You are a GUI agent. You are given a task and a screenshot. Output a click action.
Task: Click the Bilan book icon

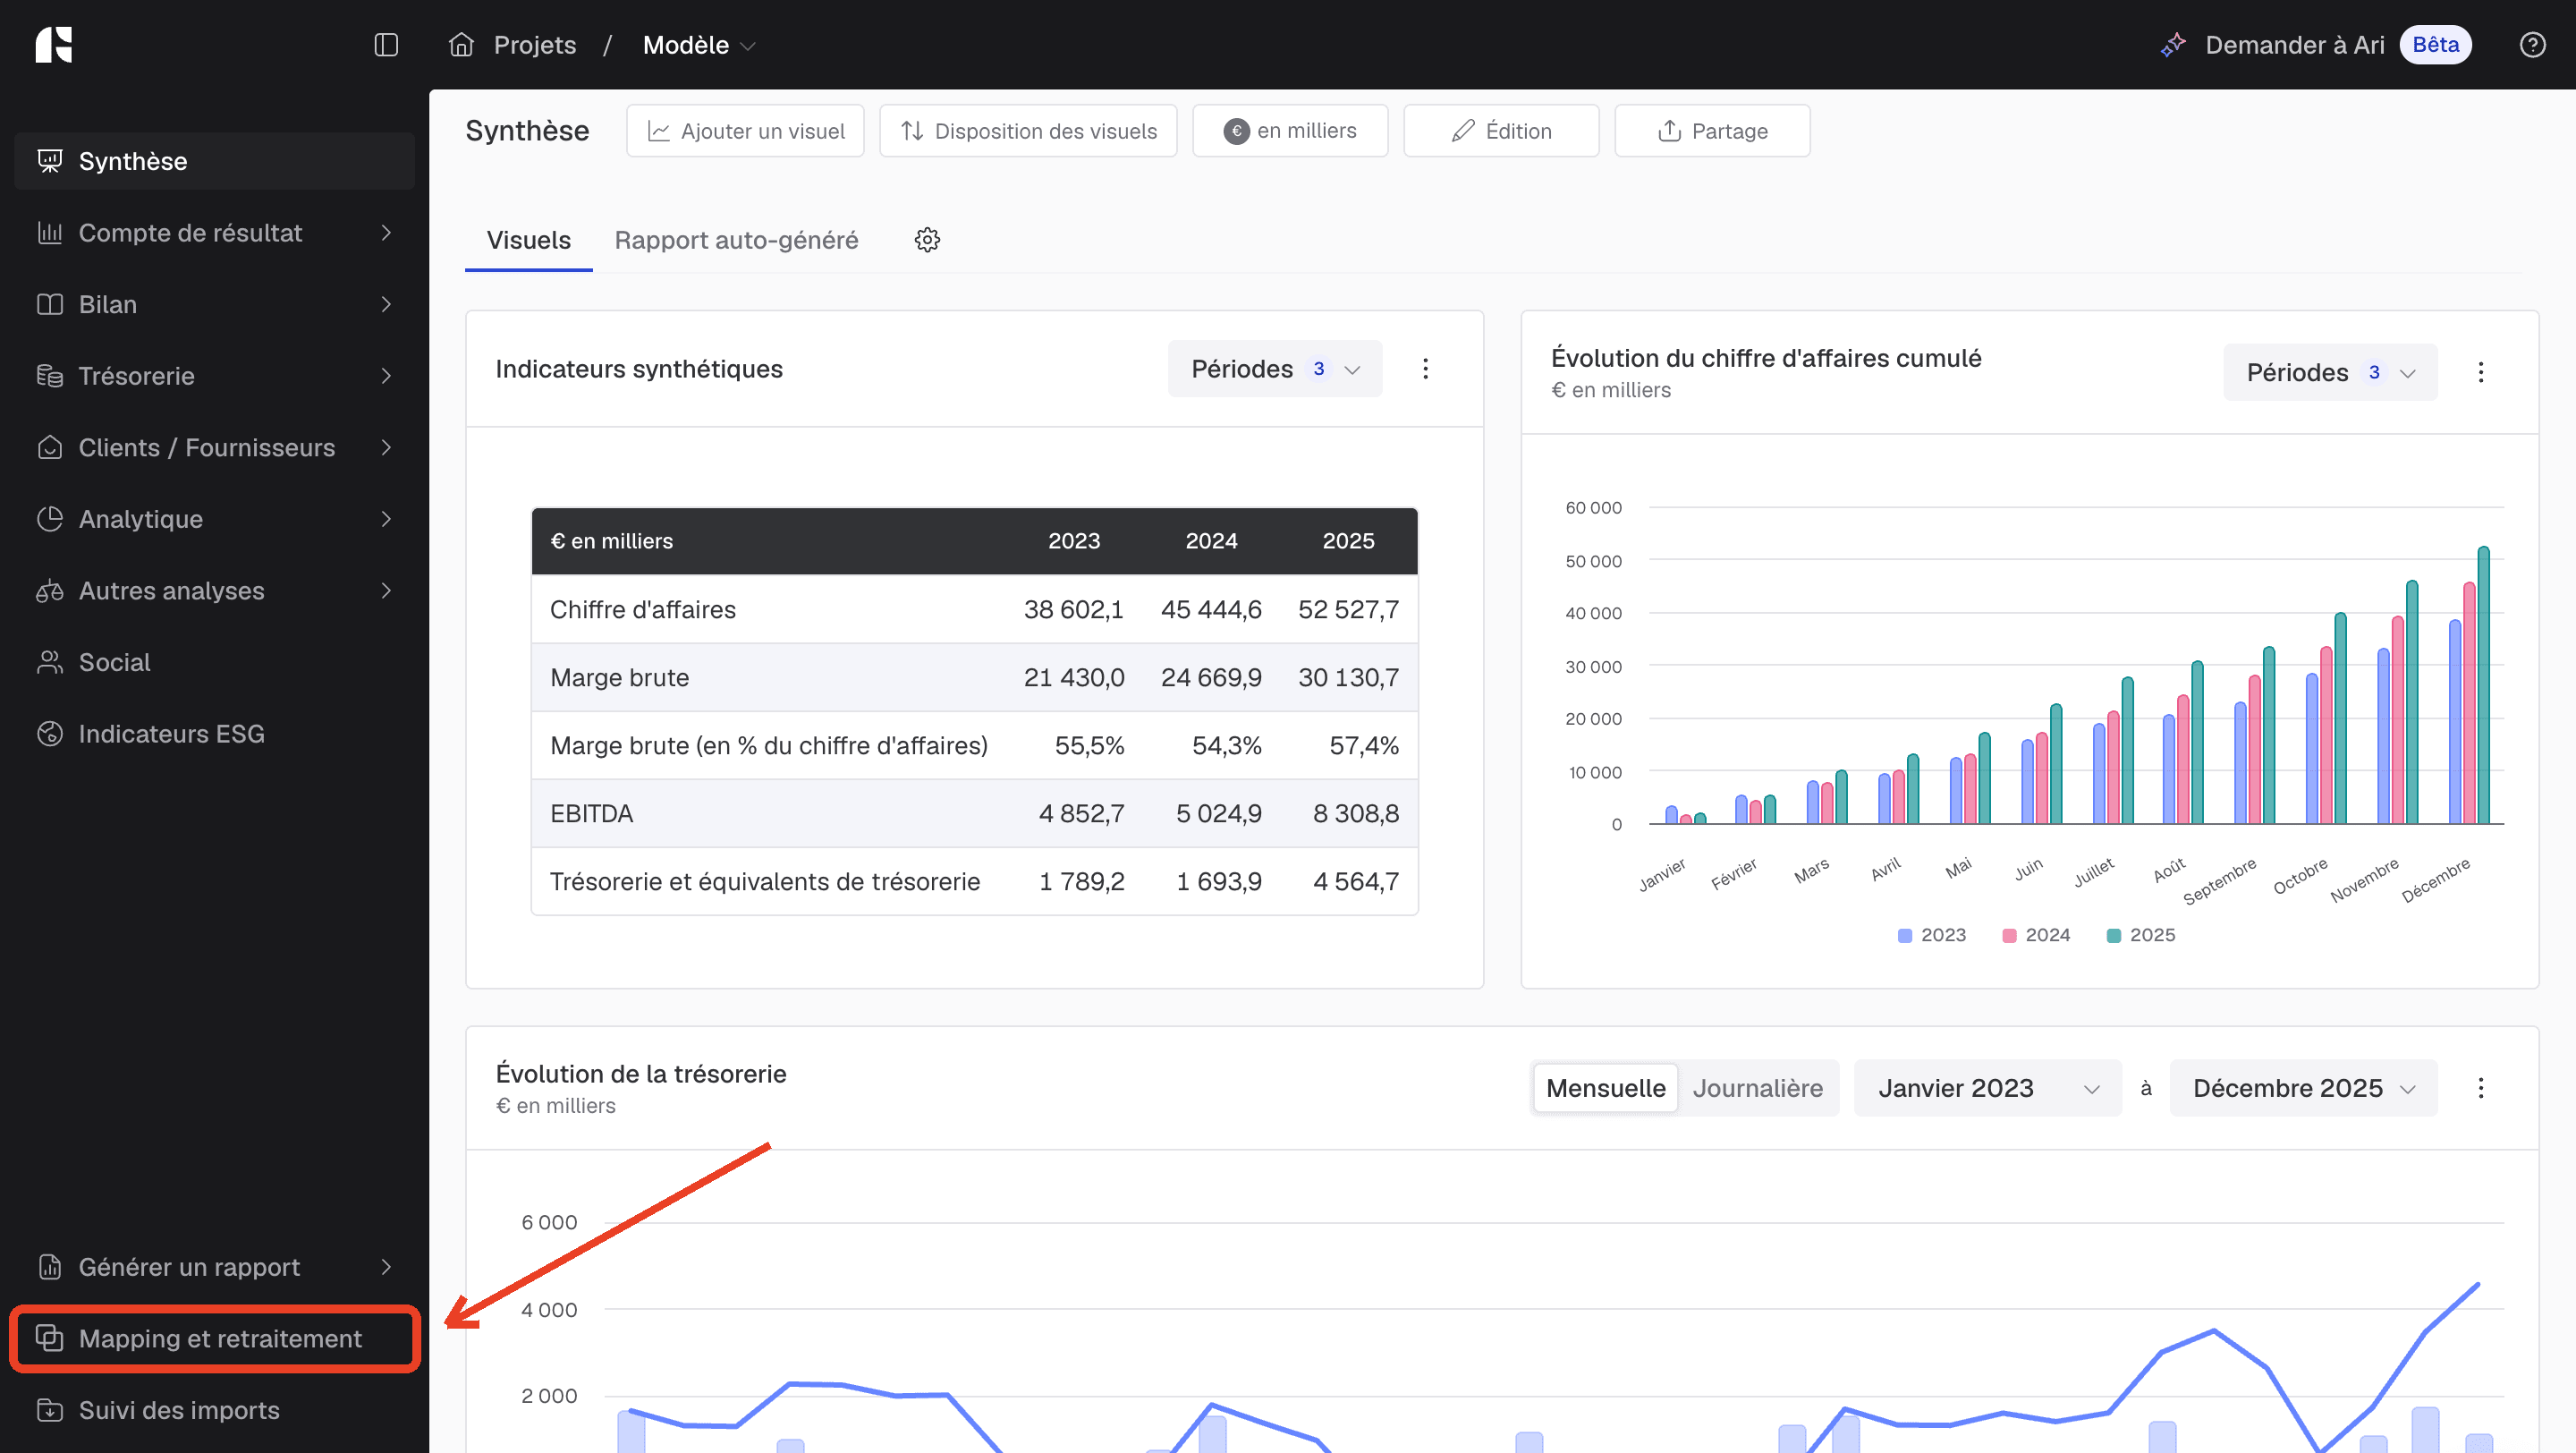[50, 304]
